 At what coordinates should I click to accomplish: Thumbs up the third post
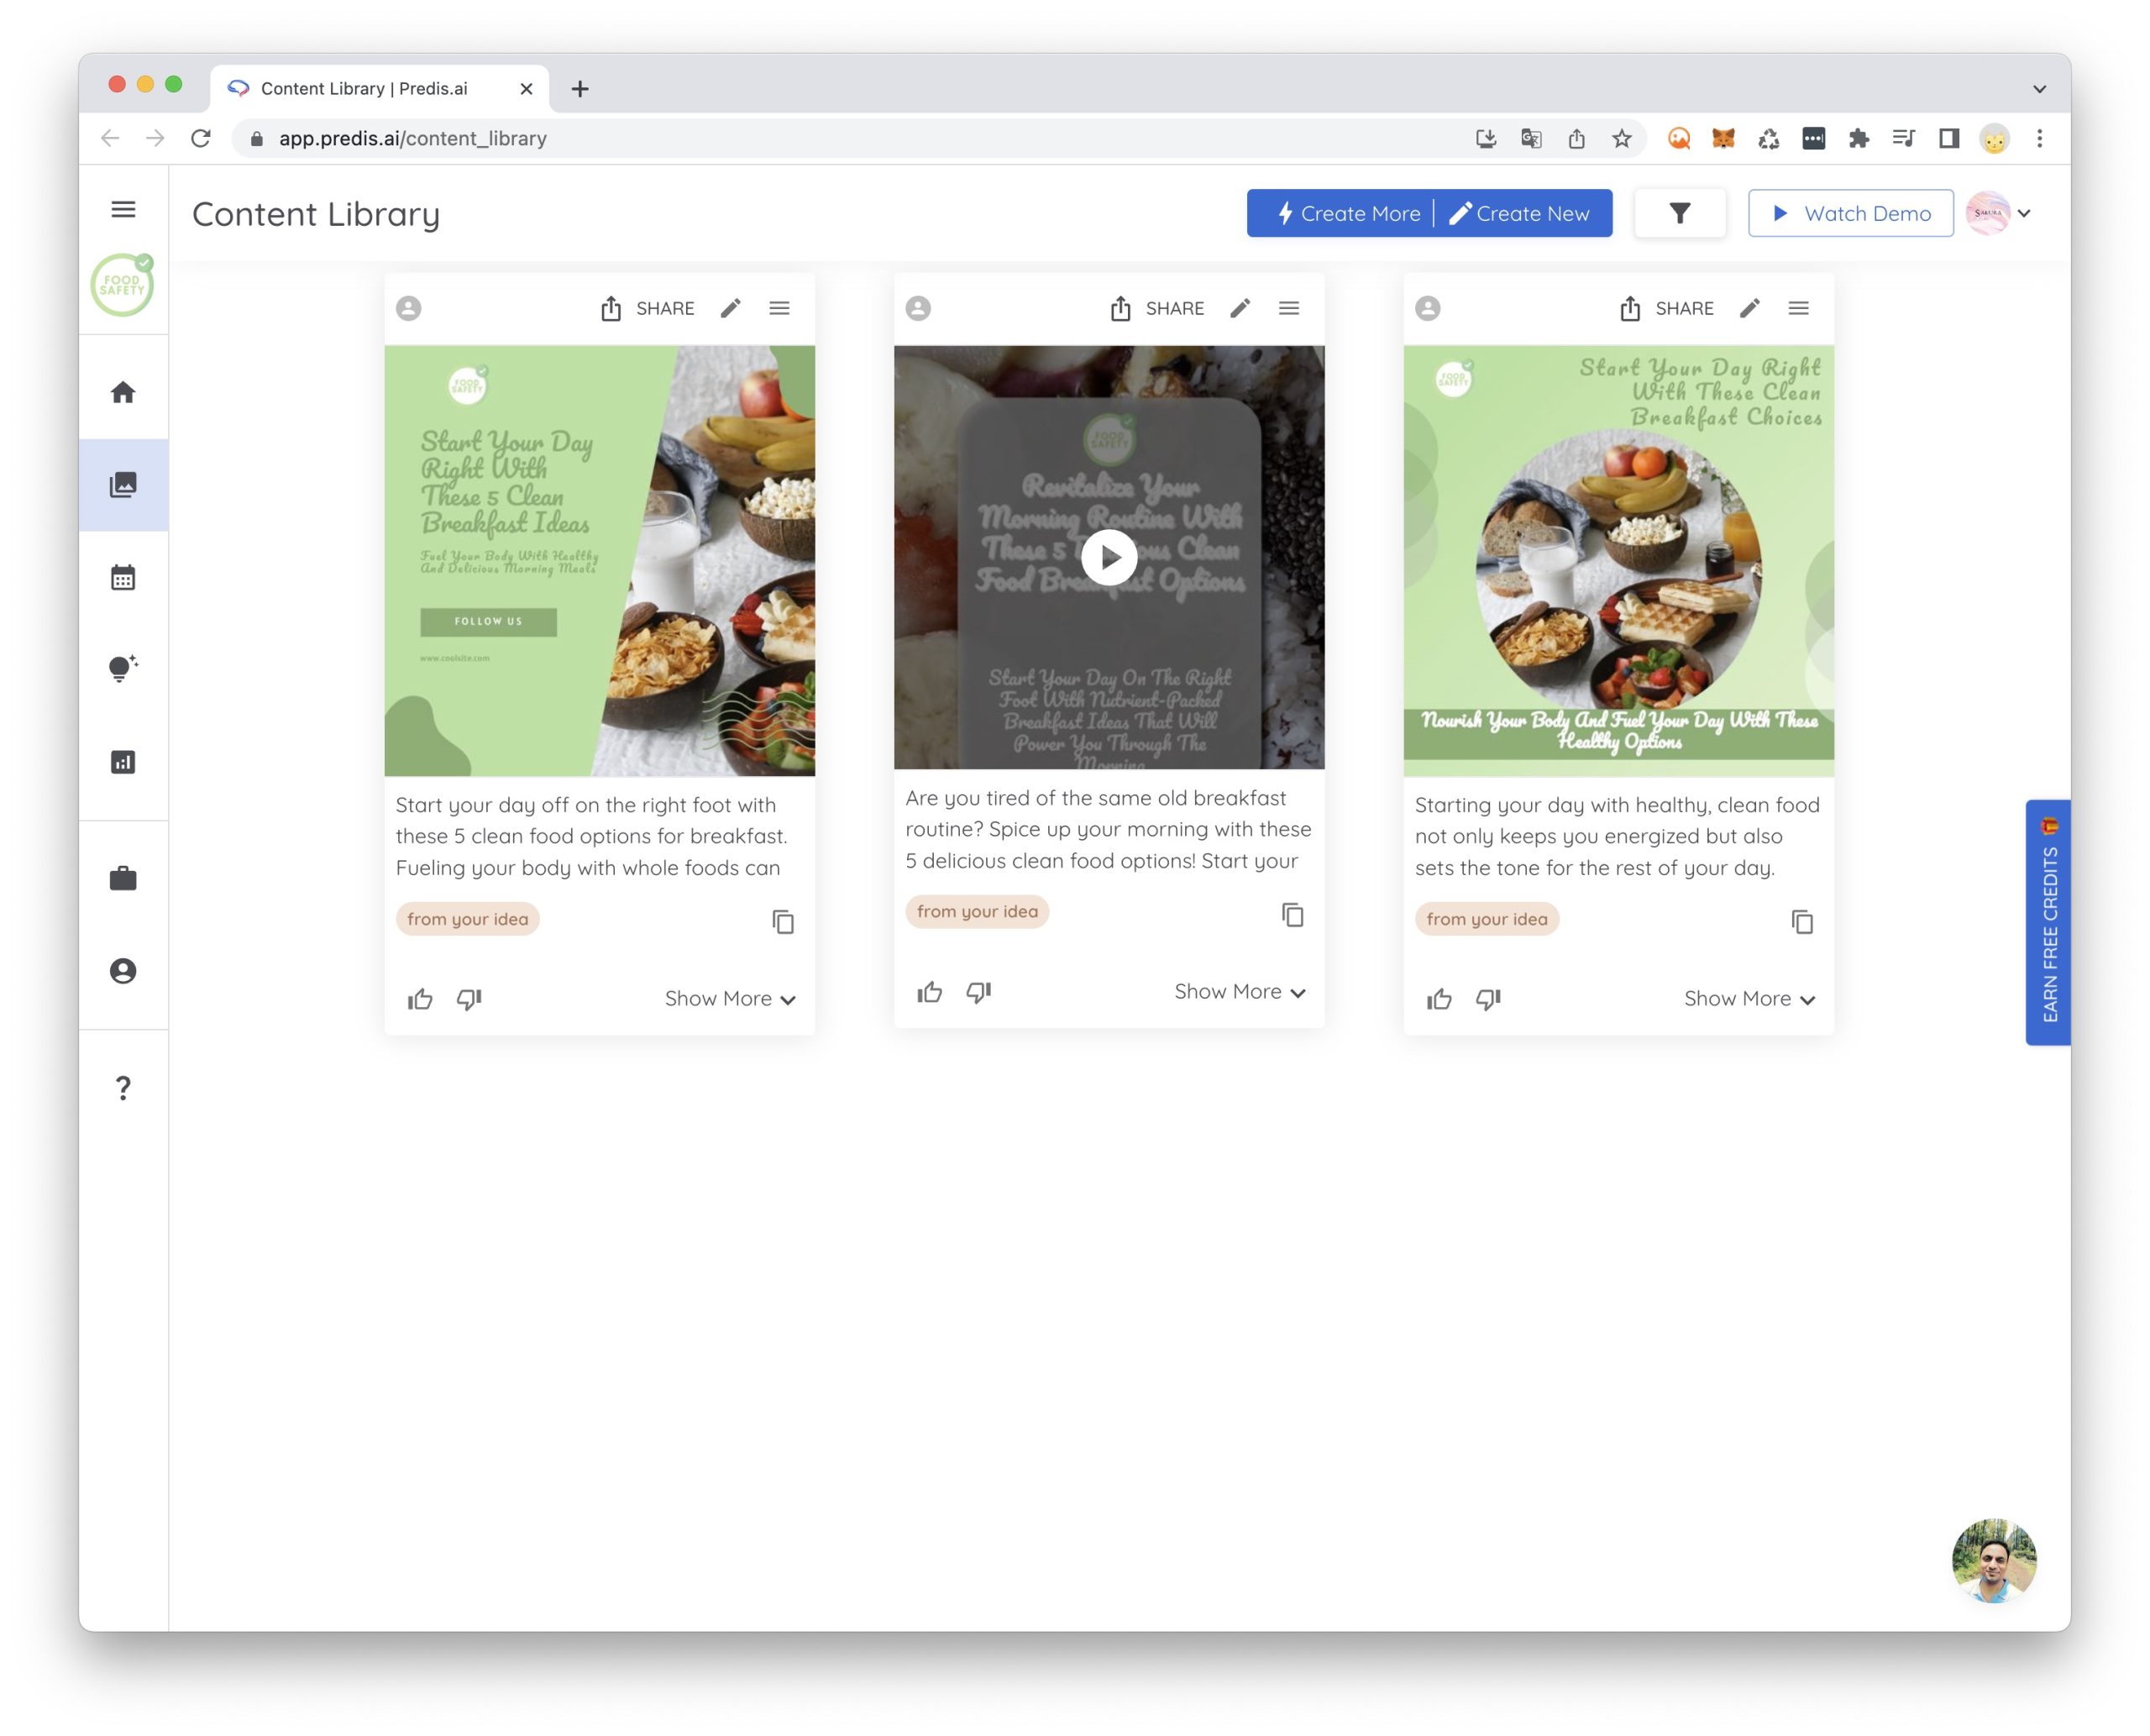(1439, 998)
